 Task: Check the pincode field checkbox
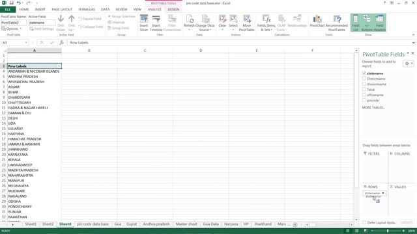pyautogui.click(x=364, y=100)
